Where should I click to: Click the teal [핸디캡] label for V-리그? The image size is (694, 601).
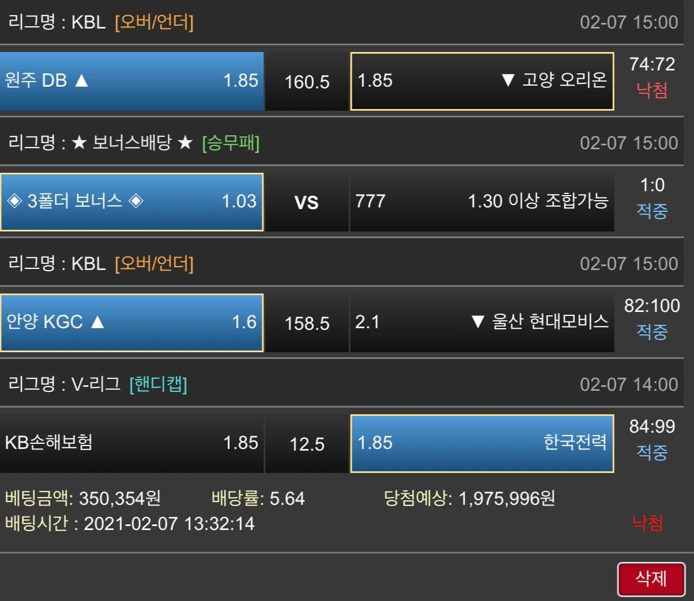coord(158,385)
